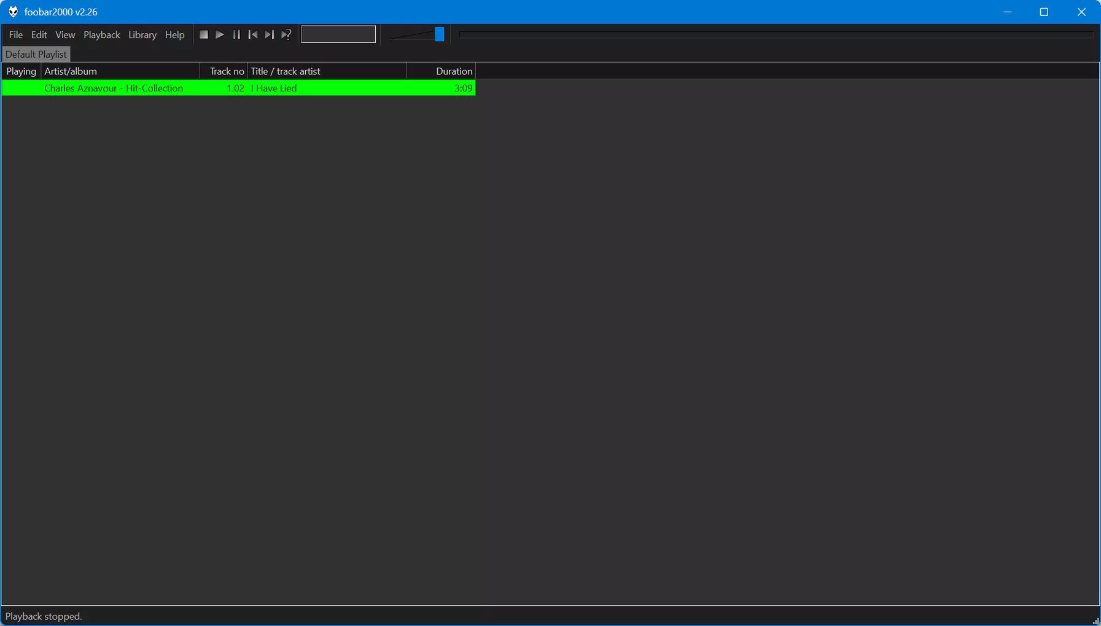
Task: Maximize the foobar2000 window
Action: (x=1044, y=12)
